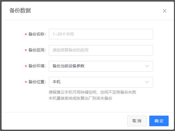The width and height of the screenshot is (175, 131).
Task: Click the red asterisk beside 备份应用
Action: 26,51
